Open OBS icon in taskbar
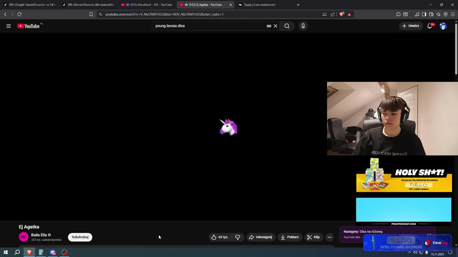The width and height of the screenshot is (458, 257). pyautogui.click(x=64, y=252)
